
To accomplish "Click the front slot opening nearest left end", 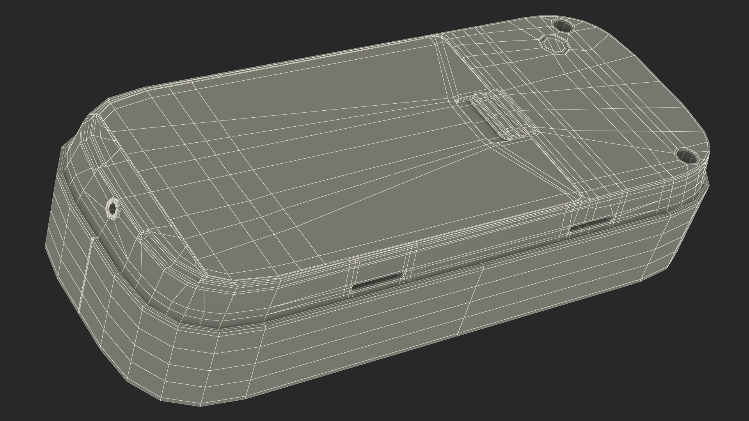I will 378,282.
